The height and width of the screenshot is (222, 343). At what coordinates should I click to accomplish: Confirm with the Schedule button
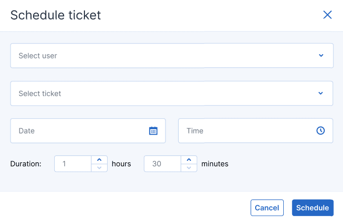(x=312, y=208)
